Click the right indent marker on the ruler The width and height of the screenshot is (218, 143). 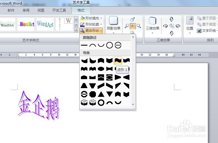coord(174,55)
